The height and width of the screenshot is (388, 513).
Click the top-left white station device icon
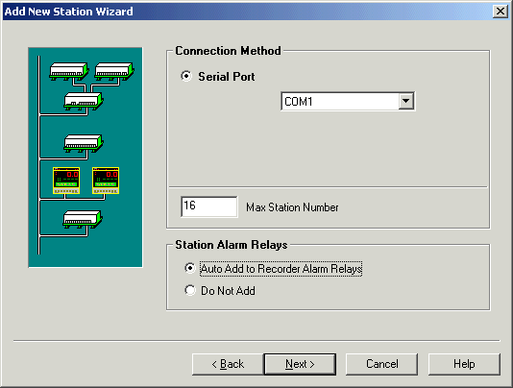point(69,71)
